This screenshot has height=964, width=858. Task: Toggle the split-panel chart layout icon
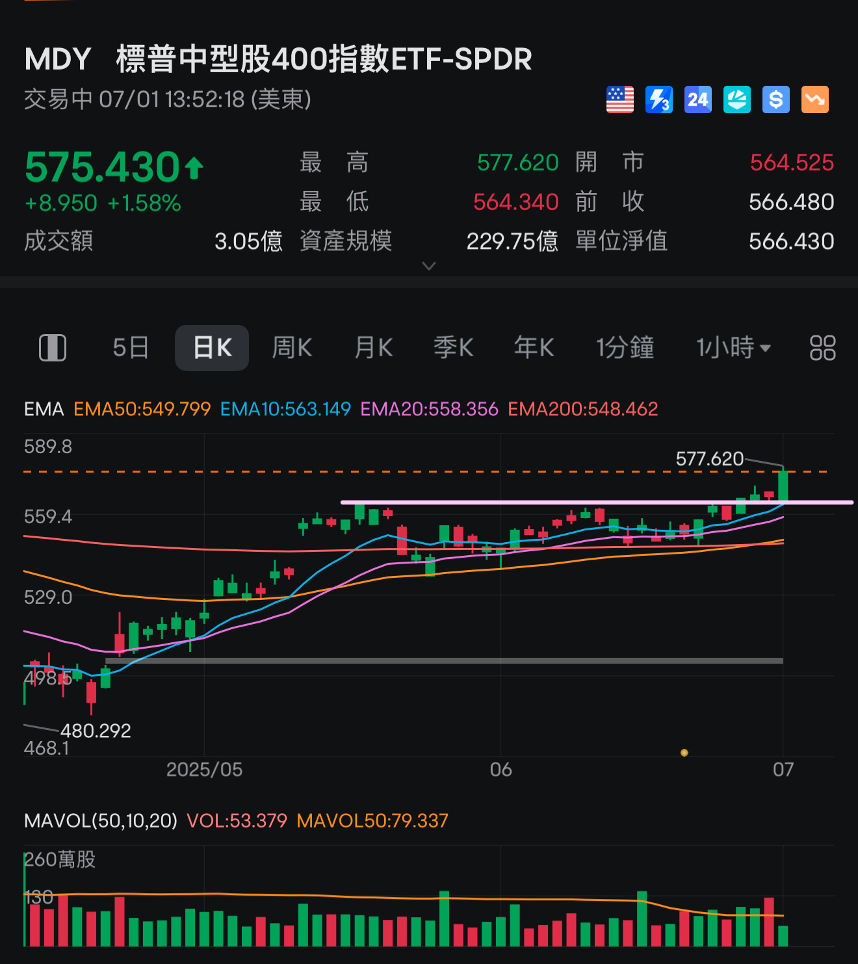pos(53,348)
